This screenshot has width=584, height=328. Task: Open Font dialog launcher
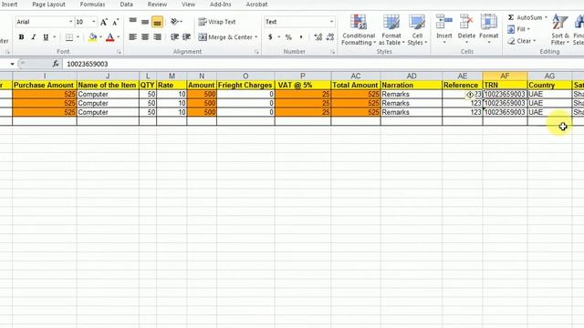pyautogui.click(x=120, y=52)
